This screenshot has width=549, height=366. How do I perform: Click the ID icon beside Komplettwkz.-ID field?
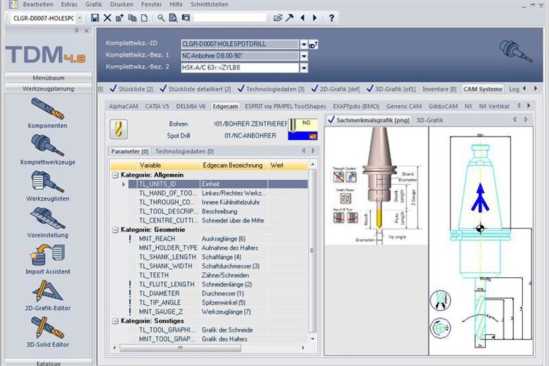tap(313, 44)
